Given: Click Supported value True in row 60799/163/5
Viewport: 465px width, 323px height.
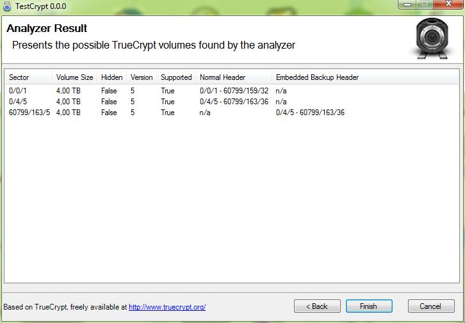Looking at the screenshot, I should [x=168, y=113].
